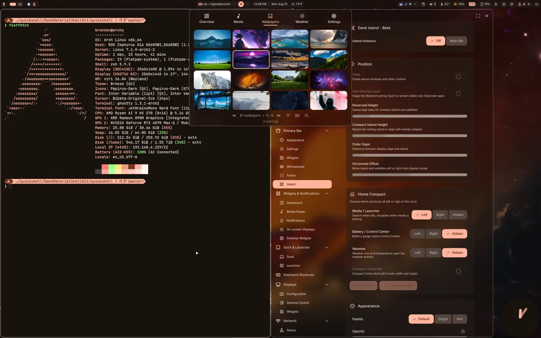Set Media / Launcher to Right
The image size is (541, 338).
click(x=440, y=215)
